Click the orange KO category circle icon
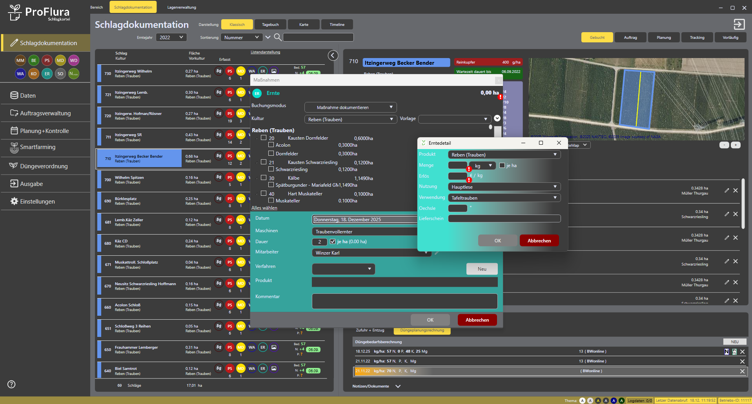 (34, 74)
